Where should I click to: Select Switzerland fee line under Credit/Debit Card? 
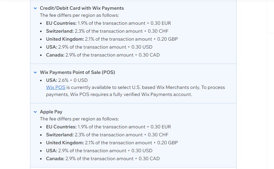click(107, 31)
